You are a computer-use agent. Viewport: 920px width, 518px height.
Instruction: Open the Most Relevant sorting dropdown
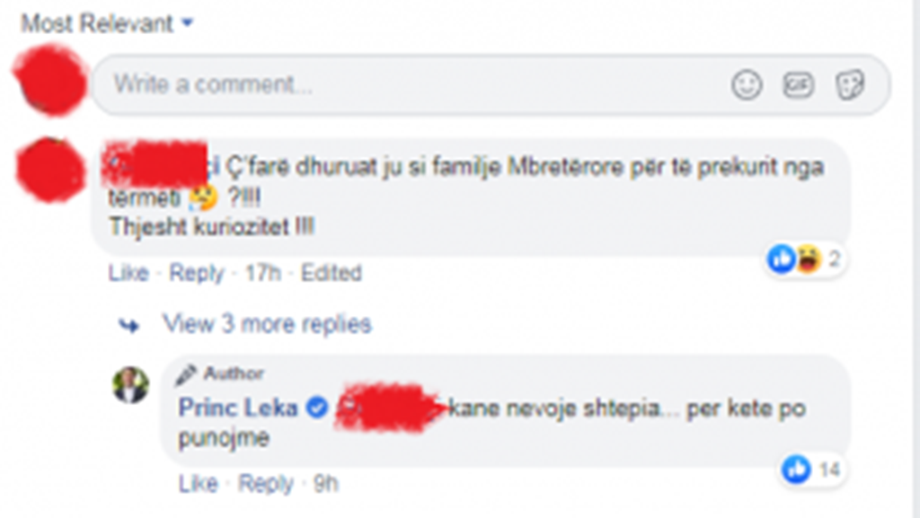pos(107,23)
